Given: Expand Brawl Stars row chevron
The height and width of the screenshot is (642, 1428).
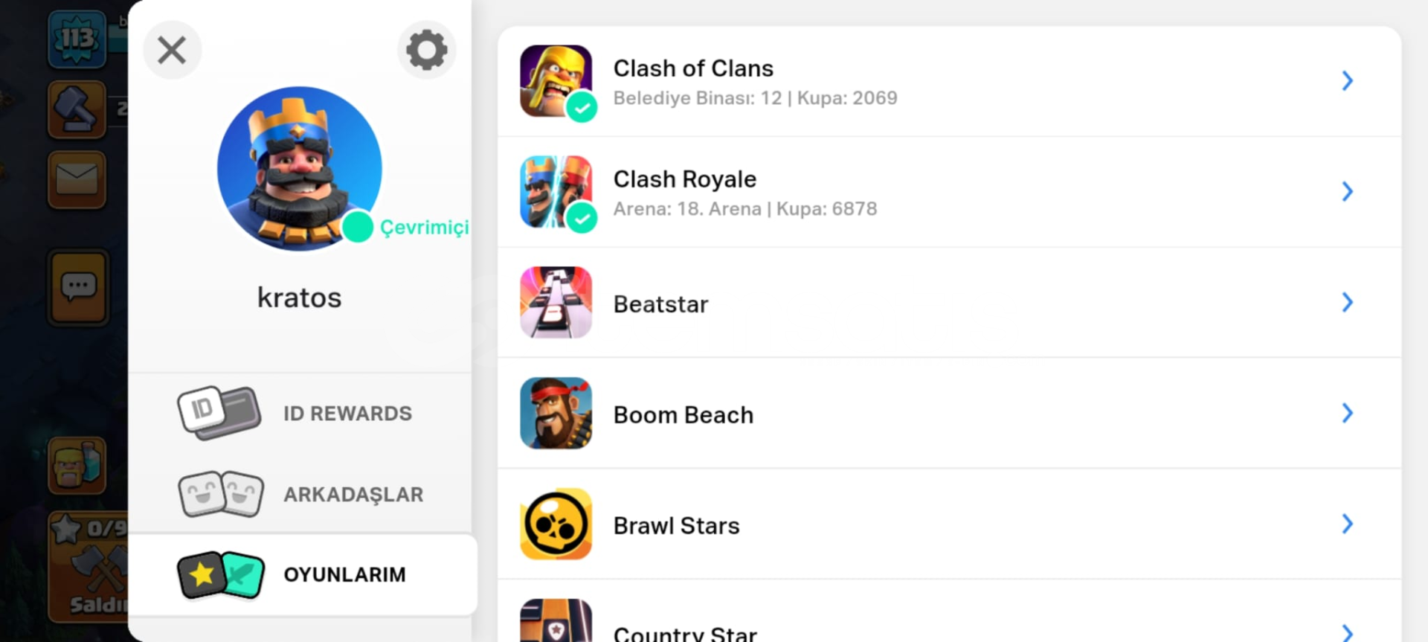Looking at the screenshot, I should coord(1347,524).
